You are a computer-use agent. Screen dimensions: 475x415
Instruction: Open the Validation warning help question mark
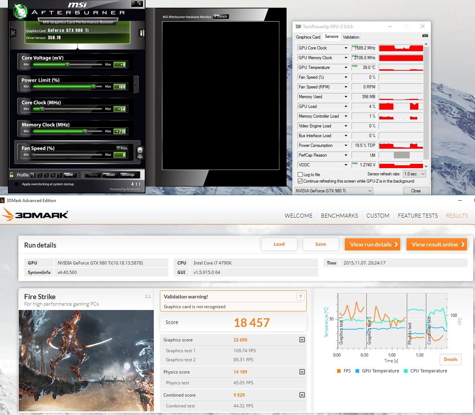click(x=300, y=297)
